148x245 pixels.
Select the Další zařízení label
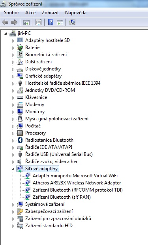[x=39, y=62]
